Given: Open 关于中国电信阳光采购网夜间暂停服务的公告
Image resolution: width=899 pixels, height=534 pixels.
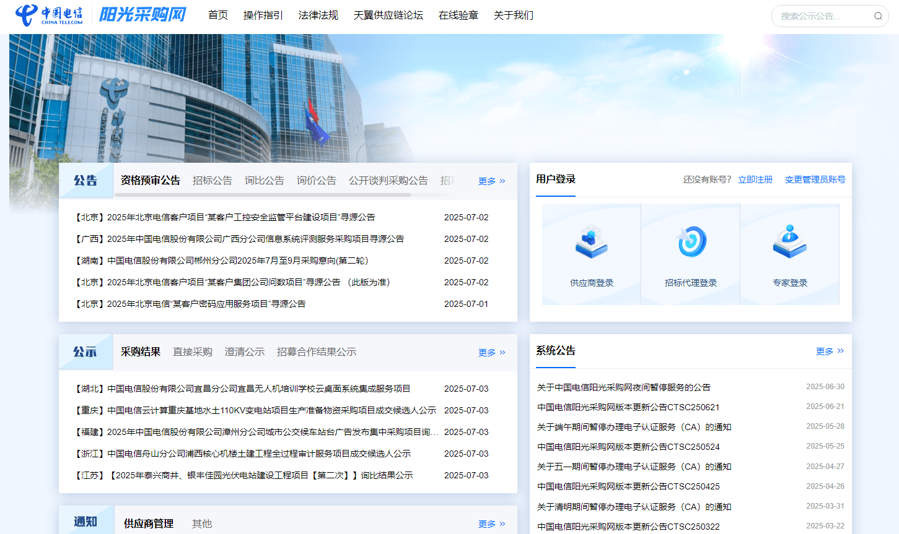Looking at the screenshot, I should pyautogui.click(x=624, y=387).
